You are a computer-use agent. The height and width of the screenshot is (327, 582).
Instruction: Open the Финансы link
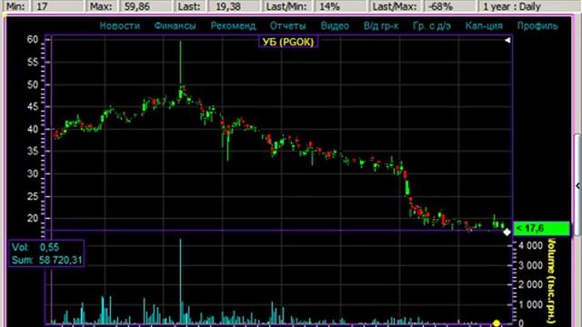[x=175, y=26]
